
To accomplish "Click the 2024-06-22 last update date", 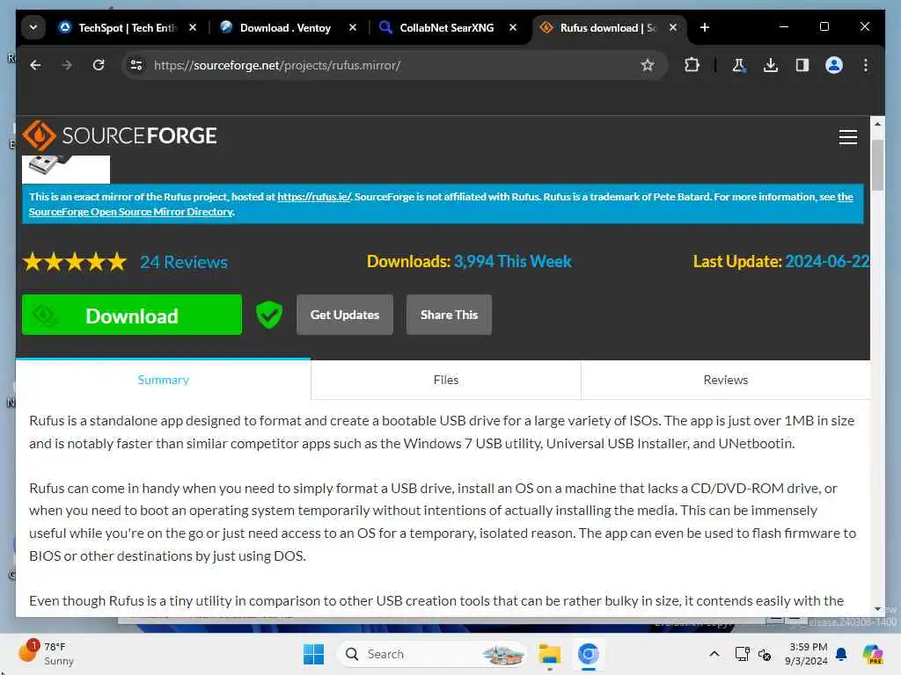I will 827,262.
